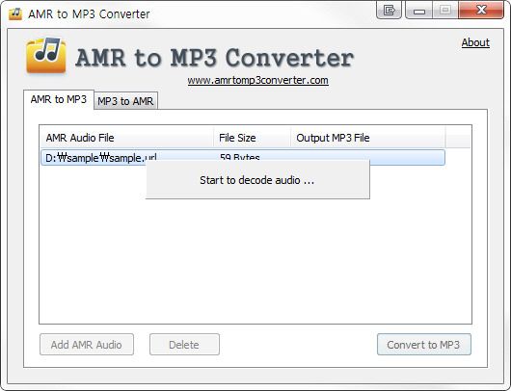Click the extra title bar button icon
The image size is (511, 391).
pos(389,10)
